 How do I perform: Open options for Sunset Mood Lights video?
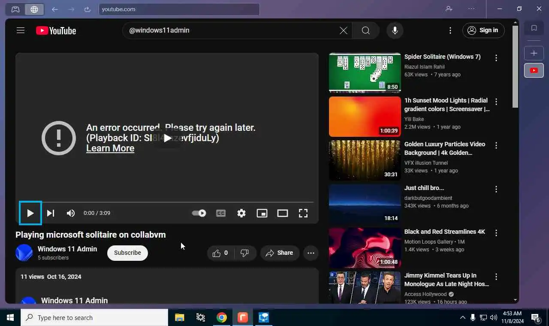496,102
